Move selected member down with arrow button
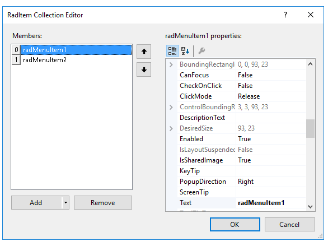 (144, 69)
